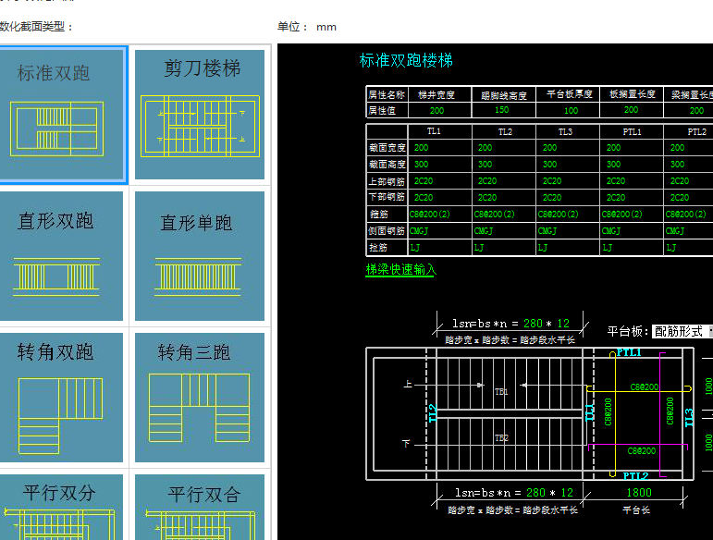This screenshot has width=713, height=540.
Task: Select the 标准双跑 stair type thumbnail
Action: tap(61, 115)
